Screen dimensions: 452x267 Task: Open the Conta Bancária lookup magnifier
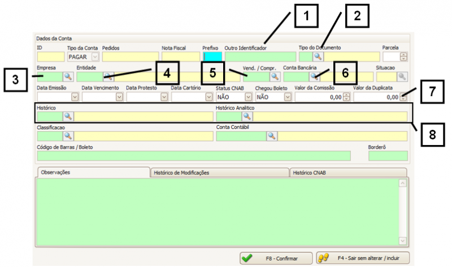[314, 77]
